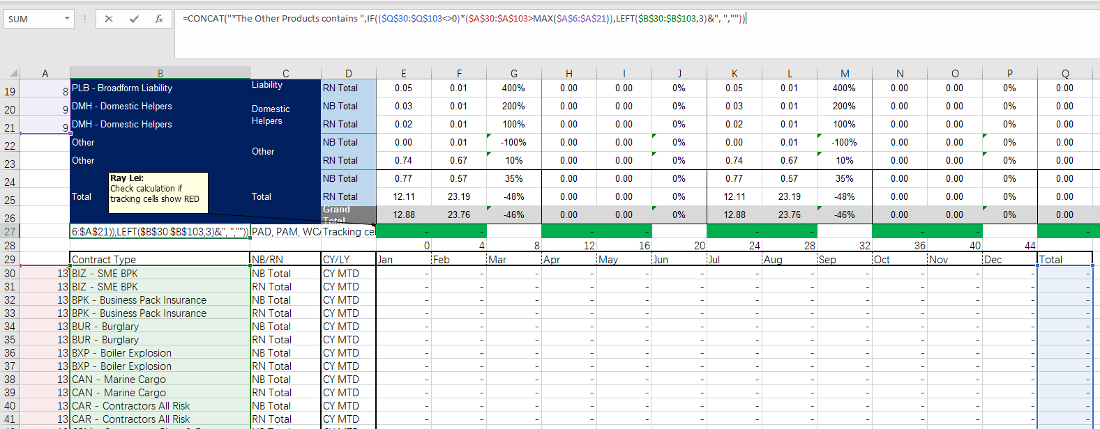
Task: Click 'CAN - Marine Cargo' in row 38
Action: 160,380
